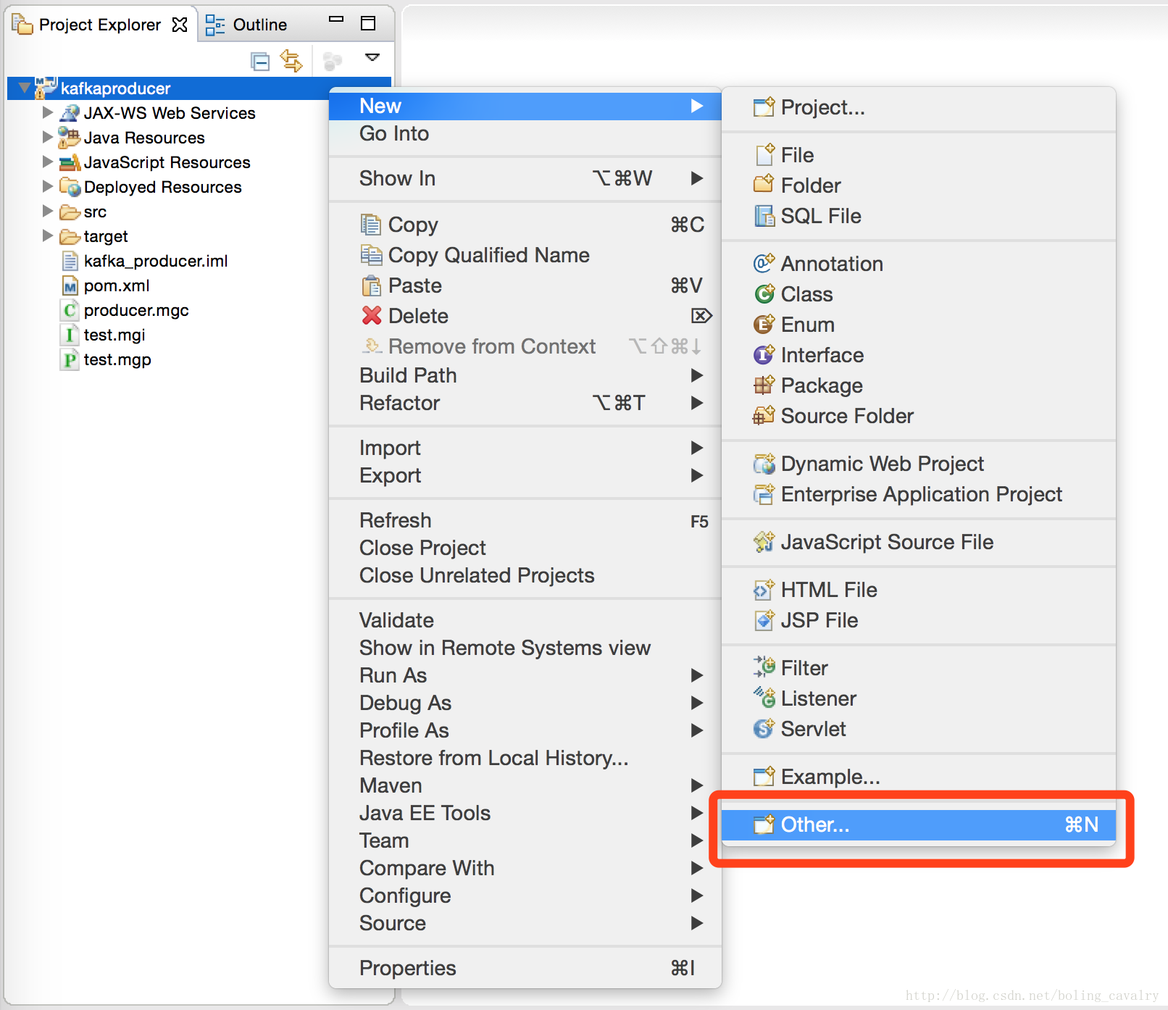
Task: Expand the src folder
Action: pos(48,211)
